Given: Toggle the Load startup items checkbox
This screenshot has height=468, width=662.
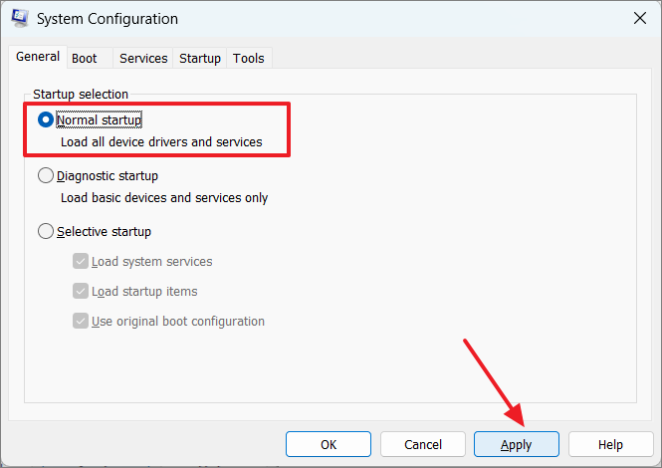Looking at the screenshot, I should pyautogui.click(x=81, y=291).
